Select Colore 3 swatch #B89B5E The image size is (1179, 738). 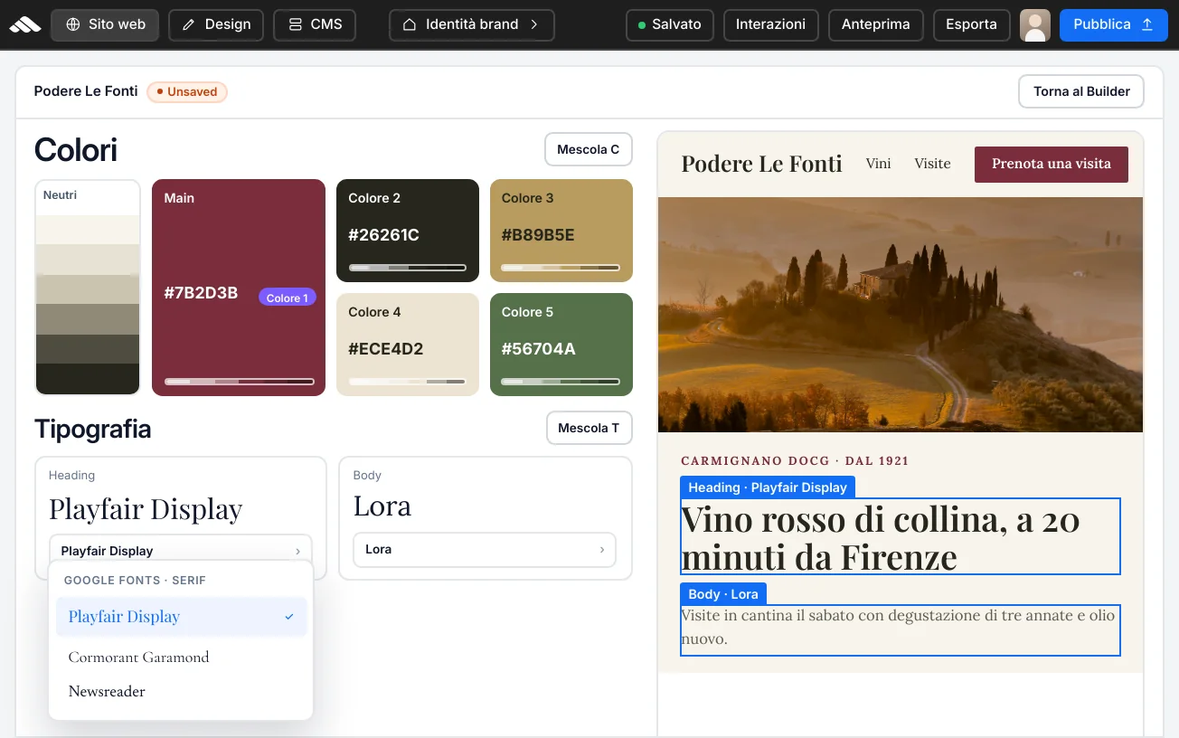click(x=561, y=231)
